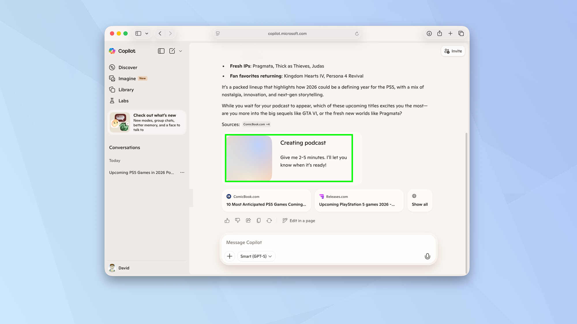Image resolution: width=577 pixels, height=324 pixels.
Task: Open Labs using the flask icon
Action: pyautogui.click(x=123, y=101)
